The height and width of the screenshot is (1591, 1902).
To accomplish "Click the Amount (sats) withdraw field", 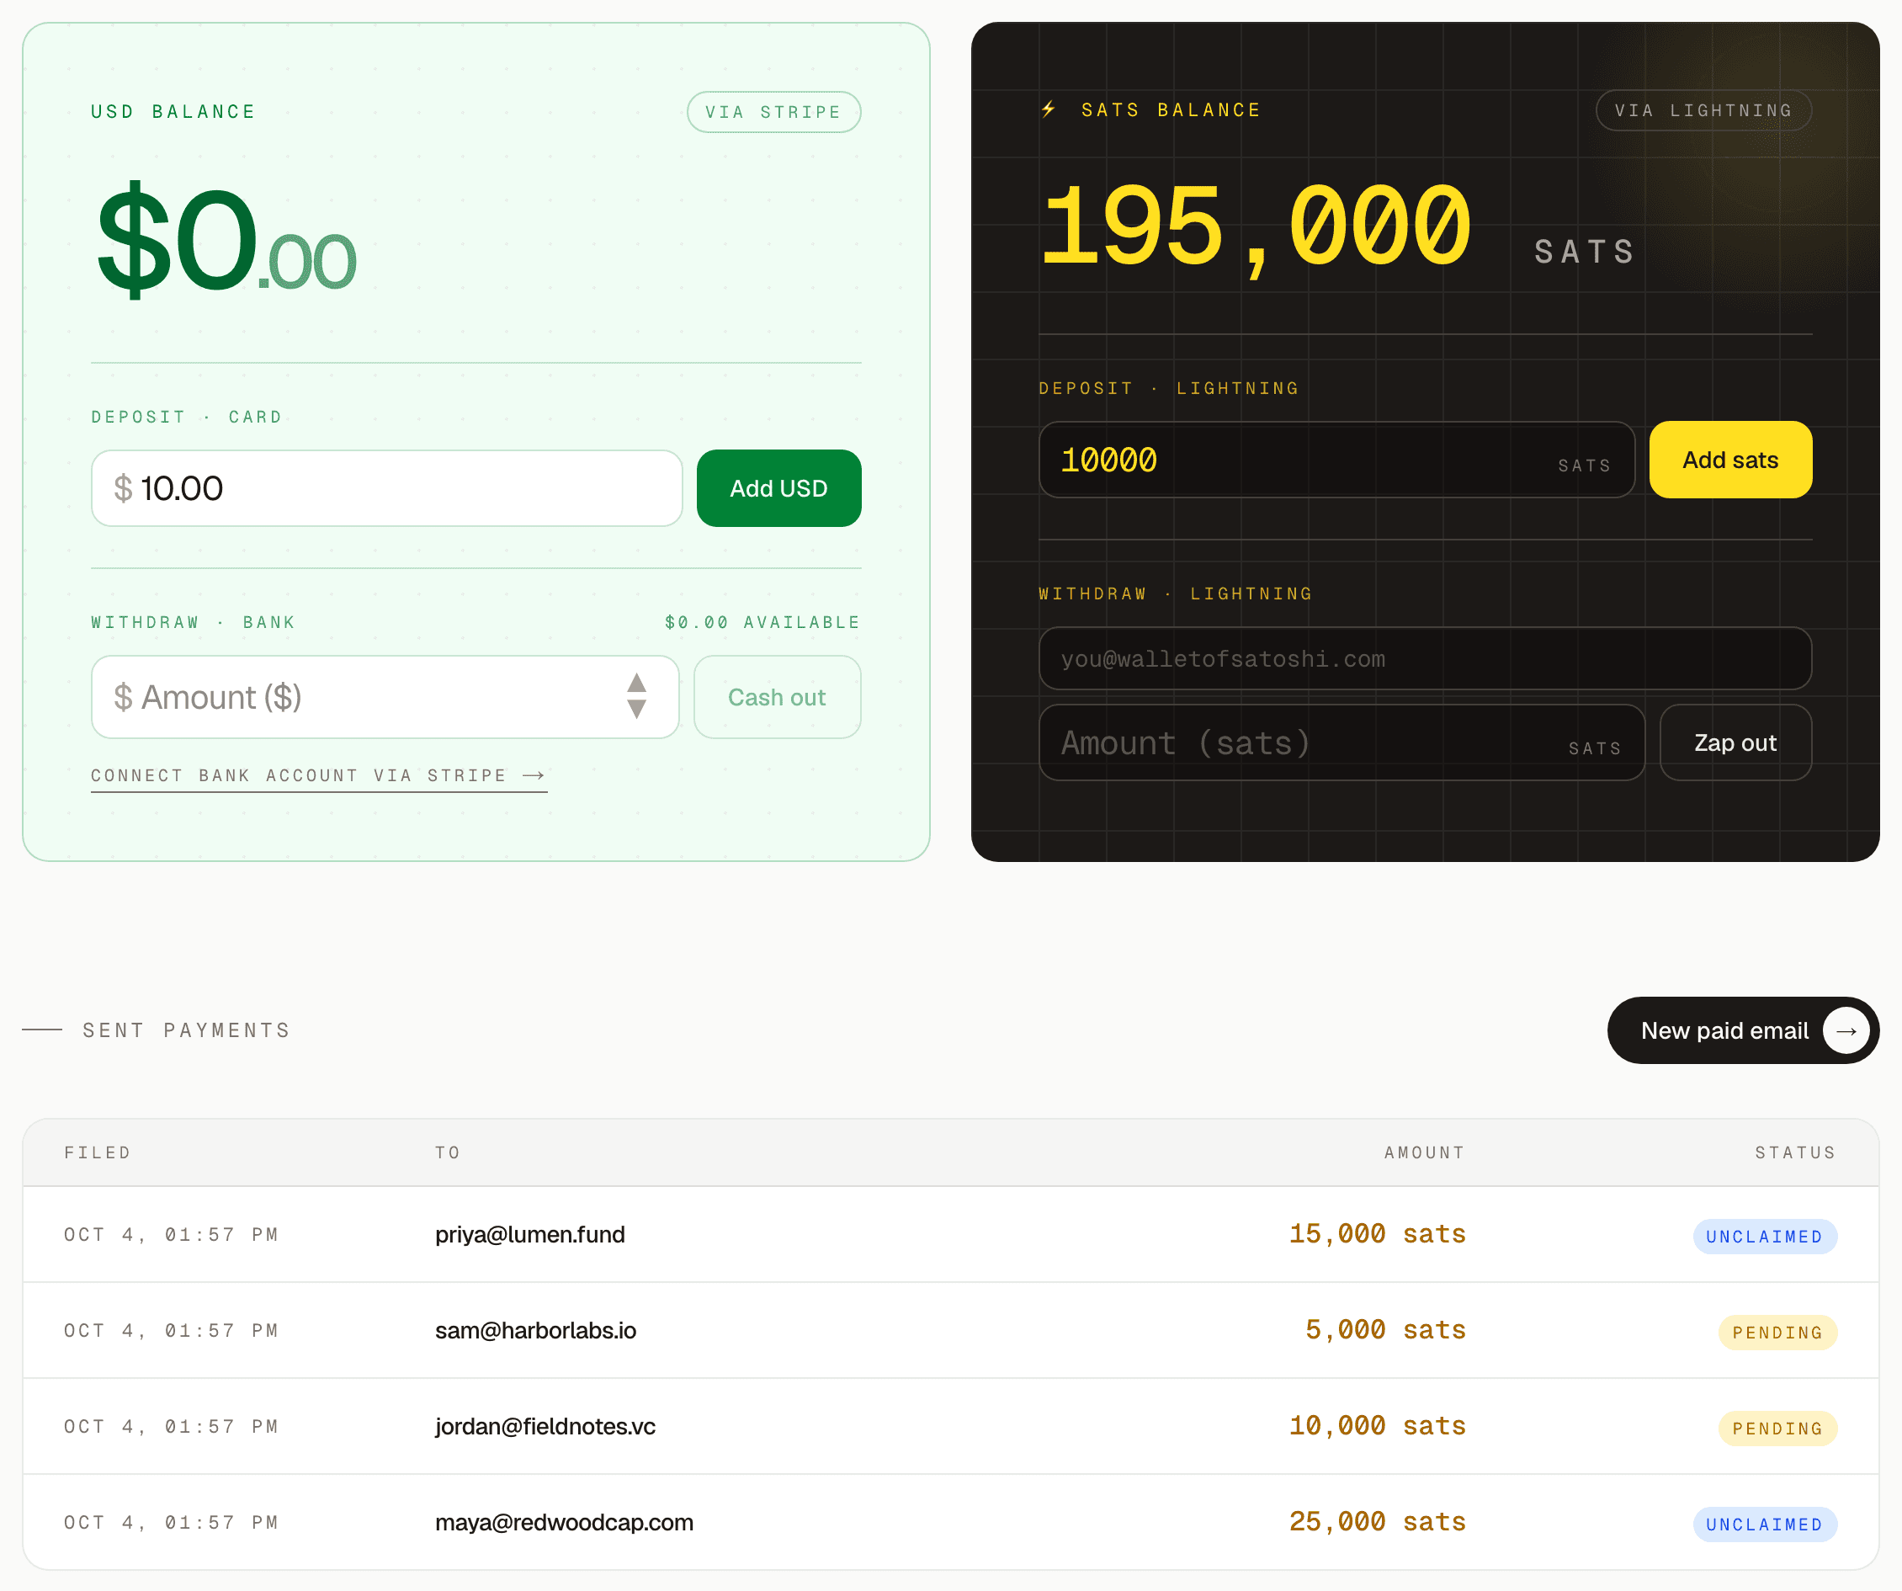I will (x=1341, y=743).
